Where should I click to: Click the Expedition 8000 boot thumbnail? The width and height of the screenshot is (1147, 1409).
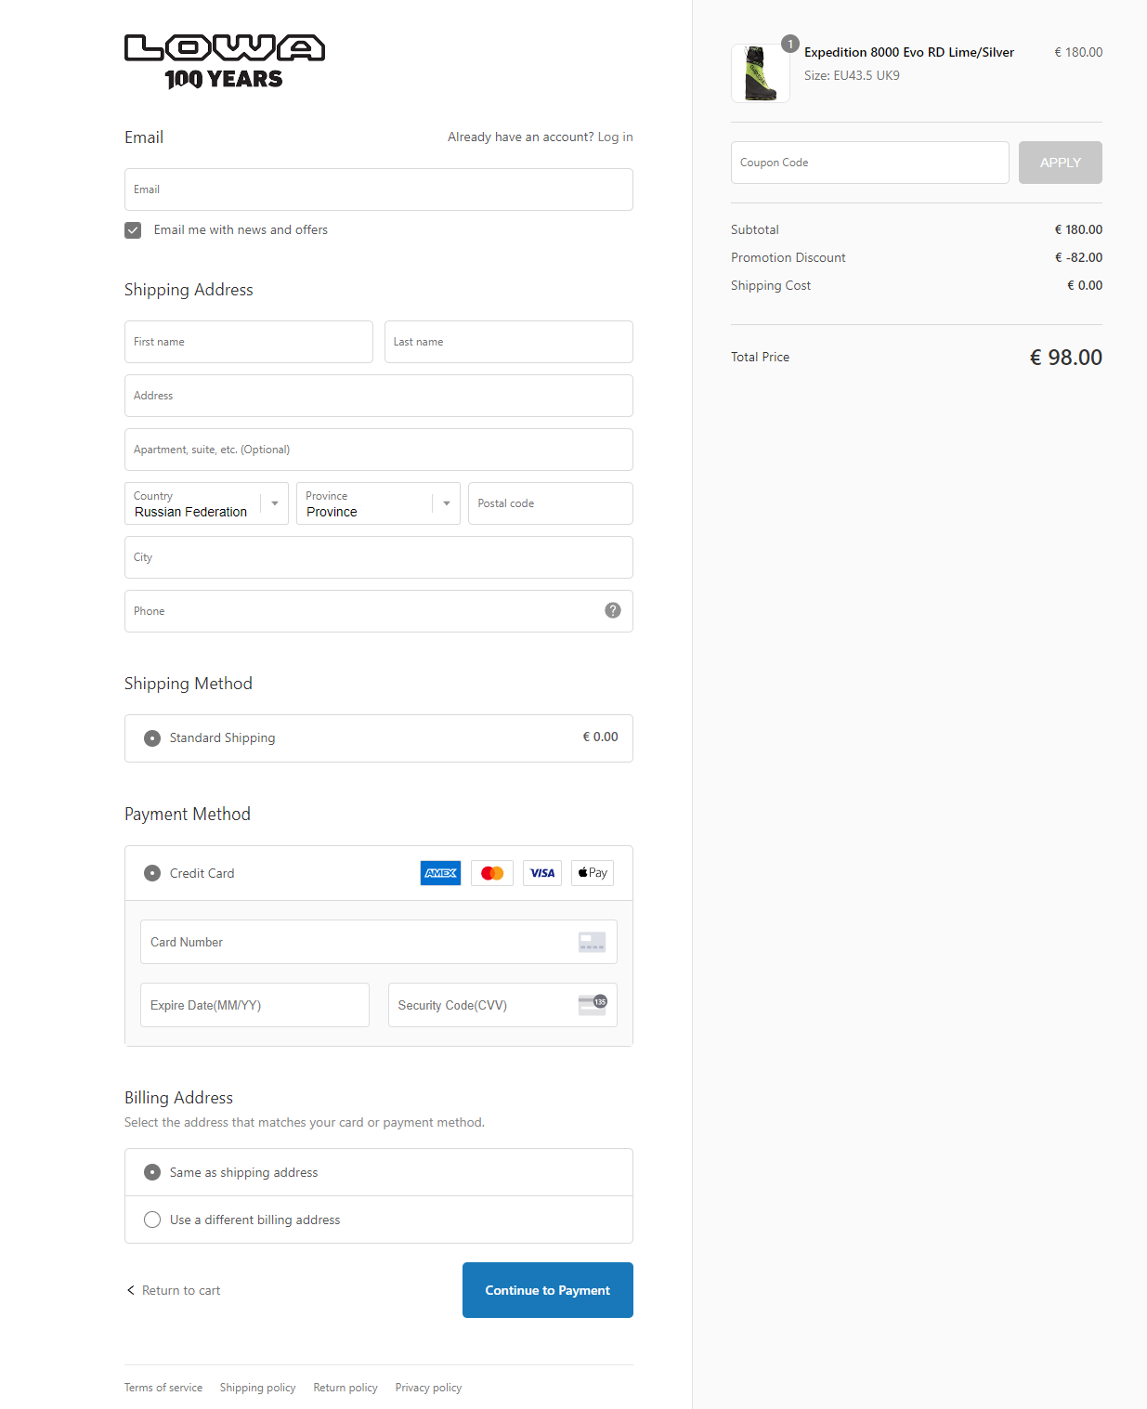click(x=761, y=73)
